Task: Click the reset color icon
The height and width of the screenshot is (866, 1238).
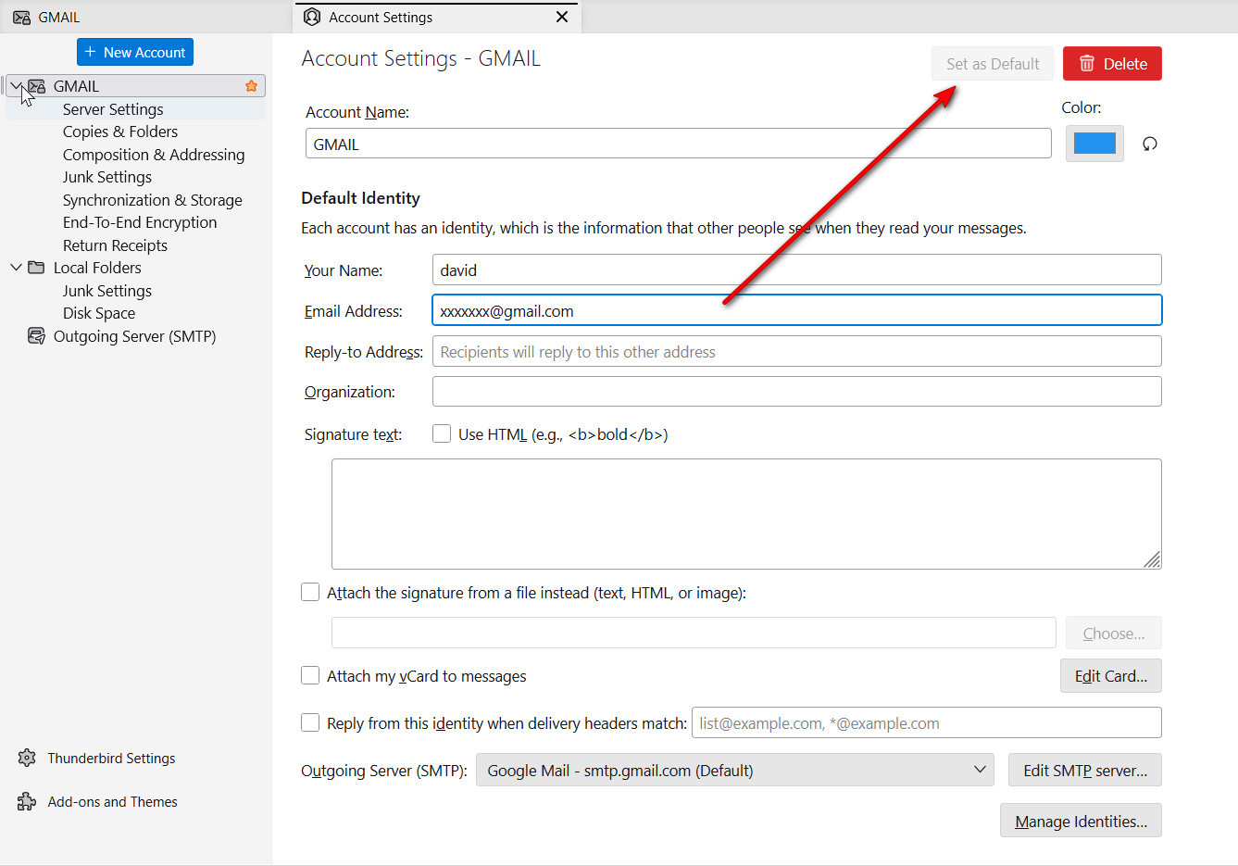Action: click(1149, 144)
